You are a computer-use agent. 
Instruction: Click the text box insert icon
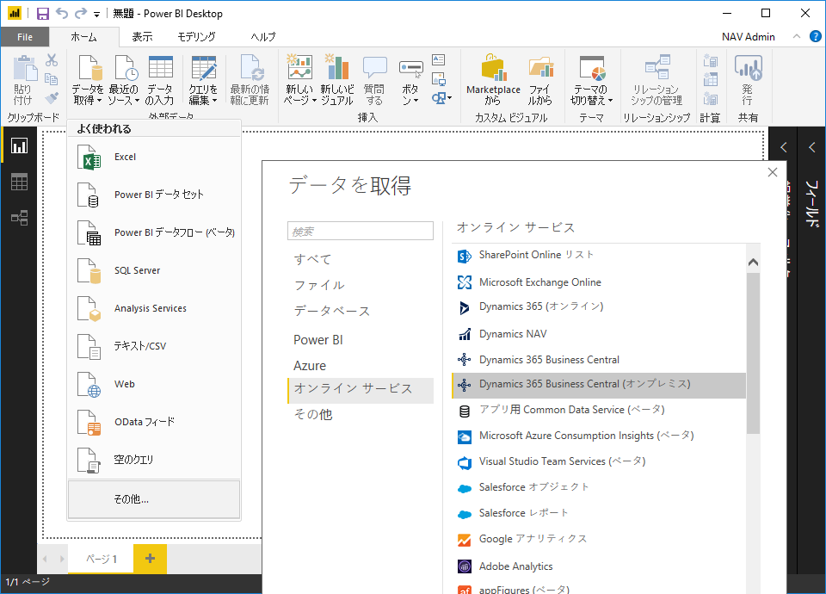438,60
